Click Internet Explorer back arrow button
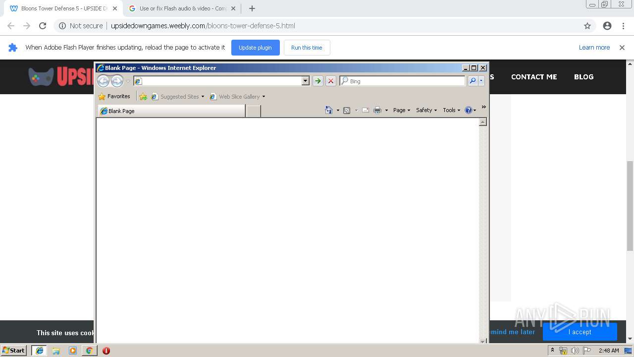The height and width of the screenshot is (357, 634). pos(103,81)
